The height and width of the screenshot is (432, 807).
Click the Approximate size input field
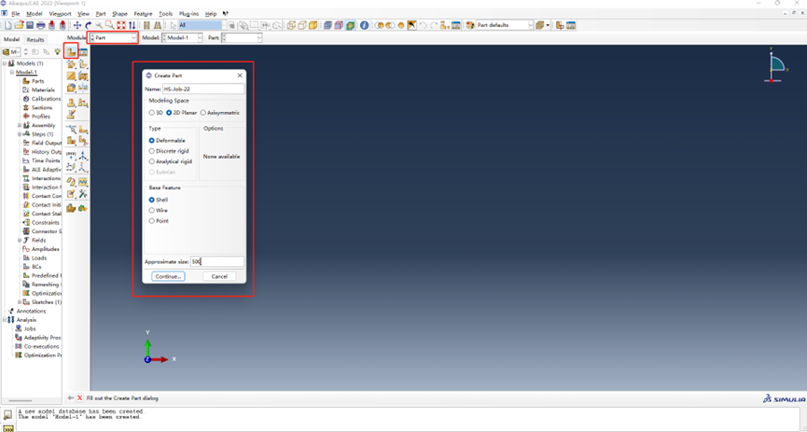pos(217,261)
